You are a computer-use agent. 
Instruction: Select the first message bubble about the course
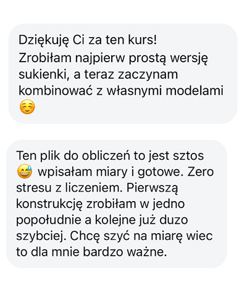pyautogui.click(x=123, y=73)
